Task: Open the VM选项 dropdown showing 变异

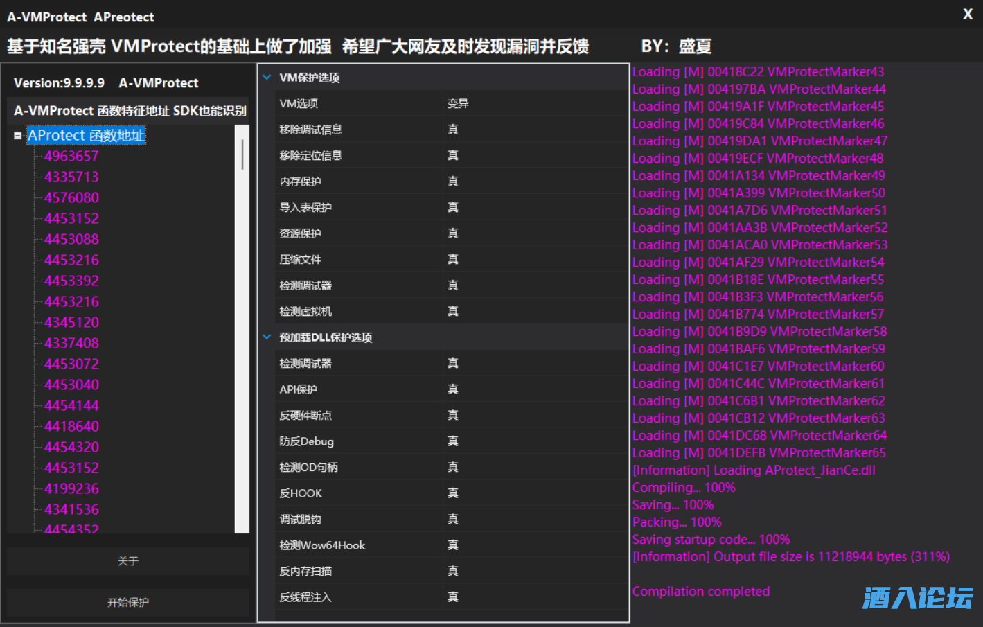Action: [x=533, y=103]
